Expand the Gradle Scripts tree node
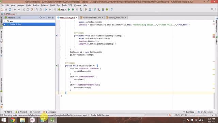Screen dimensions: 218x123 coord(4,24)
